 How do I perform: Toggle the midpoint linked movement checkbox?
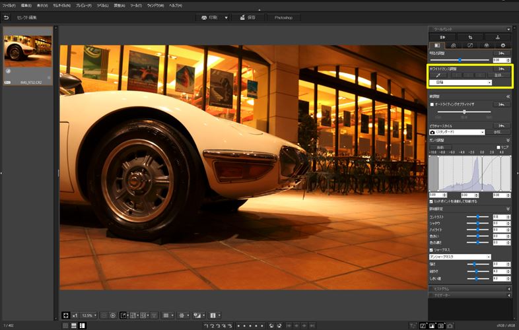tap(431, 201)
